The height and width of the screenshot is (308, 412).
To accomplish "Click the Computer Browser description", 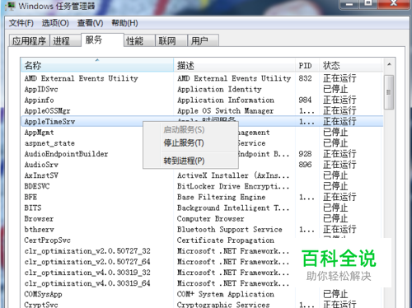I will [210, 218].
